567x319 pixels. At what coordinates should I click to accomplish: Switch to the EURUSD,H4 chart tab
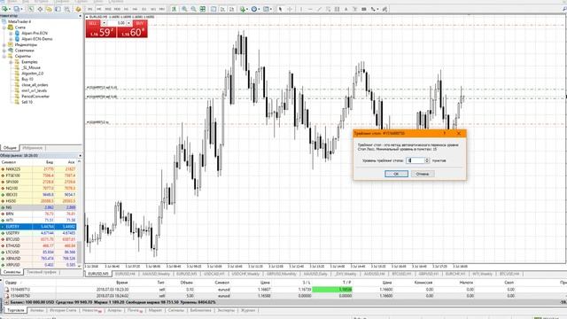pyautogui.click(x=125, y=274)
